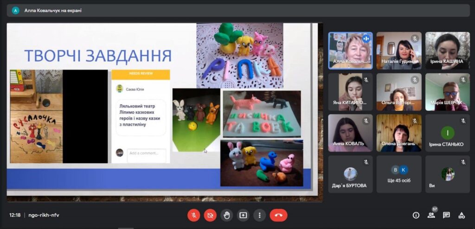Click the present screen icon

[243, 215]
